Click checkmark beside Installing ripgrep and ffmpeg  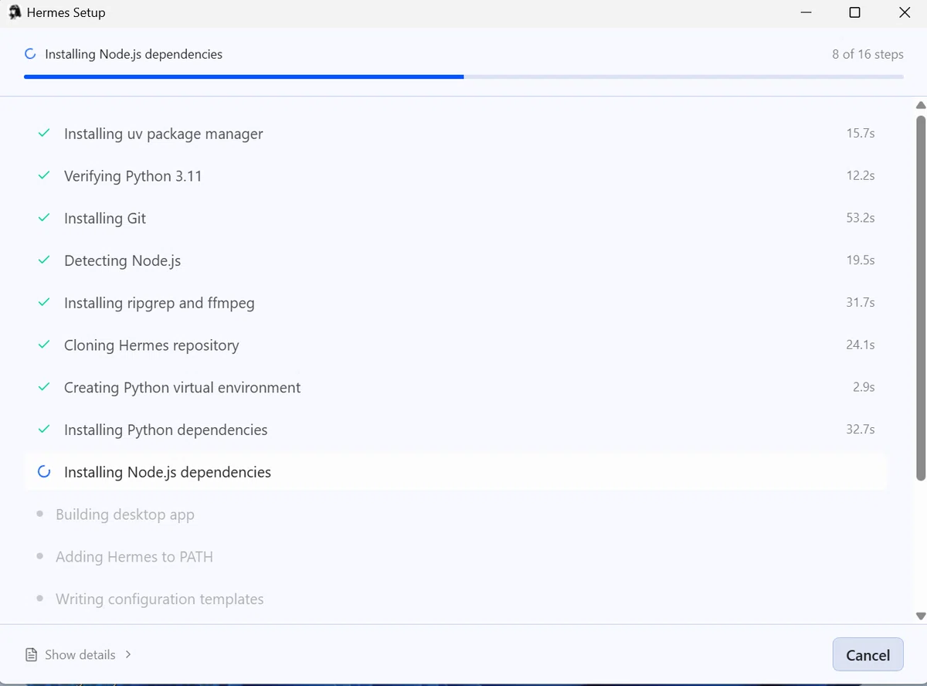click(x=44, y=303)
